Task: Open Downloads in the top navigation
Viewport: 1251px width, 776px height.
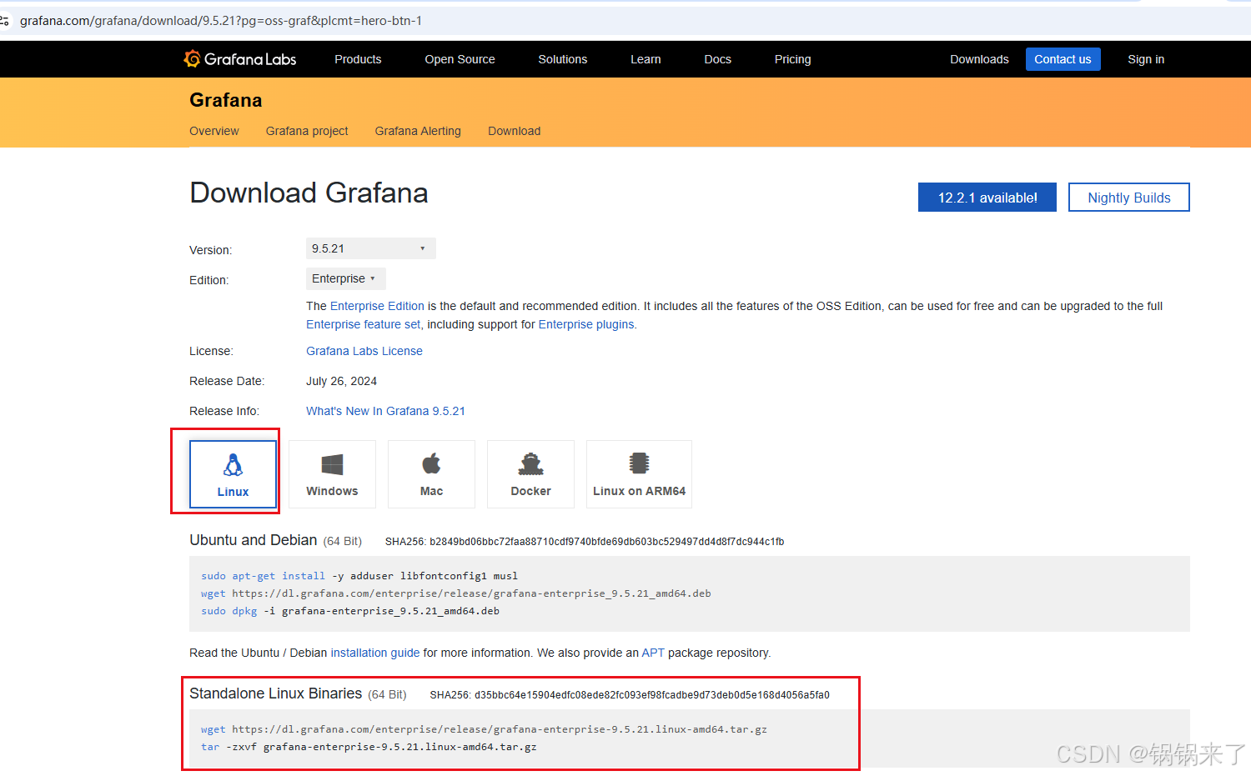Action: (979, 59)
